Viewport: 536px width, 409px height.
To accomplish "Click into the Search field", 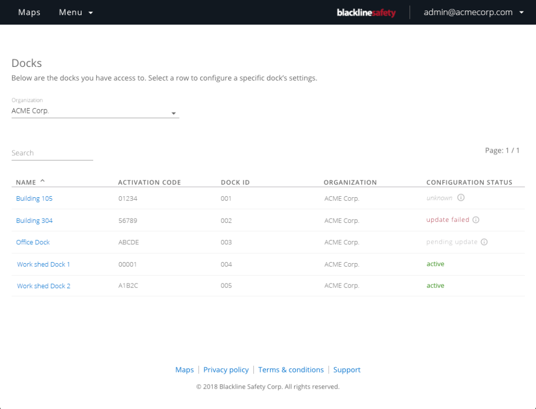I will 52,153.
